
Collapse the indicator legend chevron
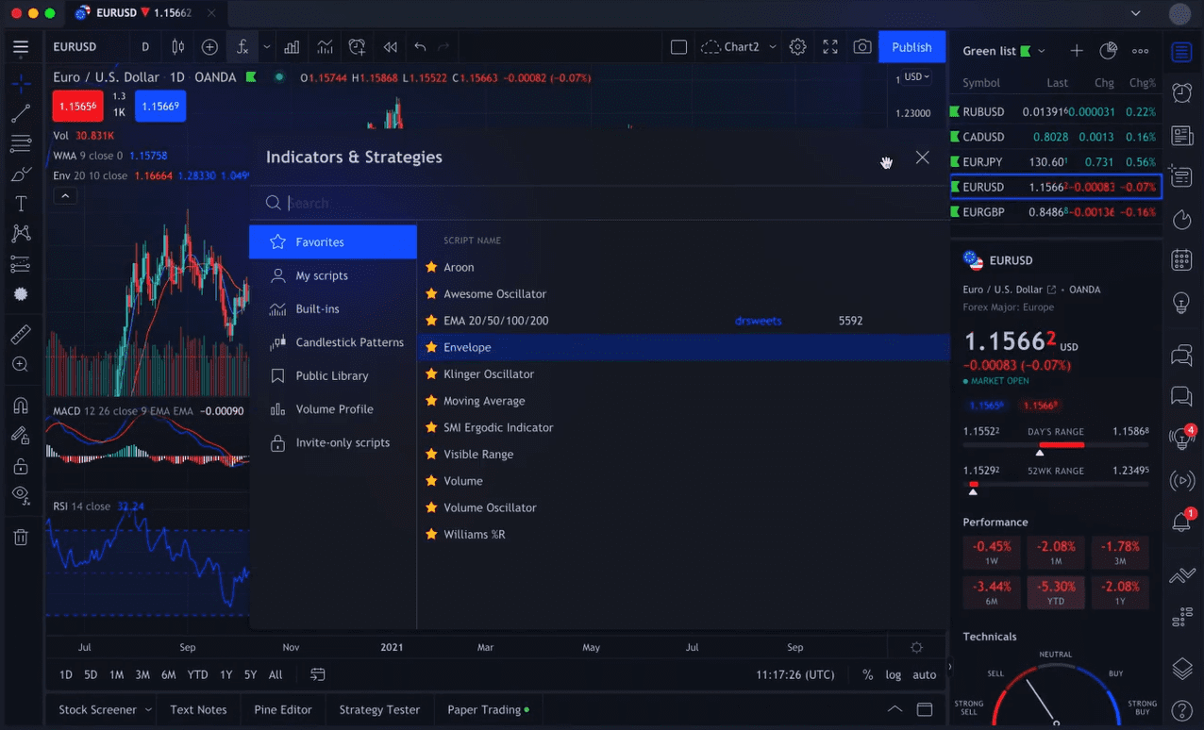(x=64, y=196)
